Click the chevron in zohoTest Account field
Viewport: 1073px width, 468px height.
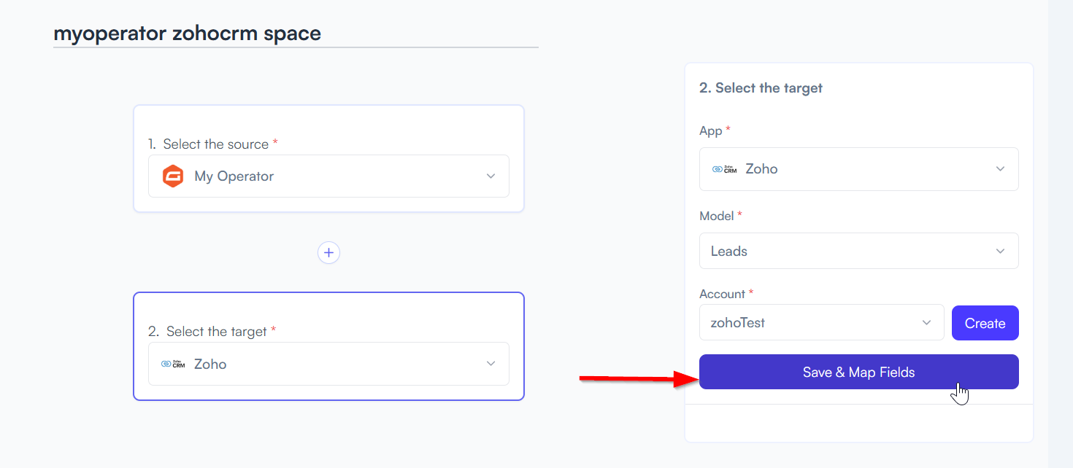(926, 322)
